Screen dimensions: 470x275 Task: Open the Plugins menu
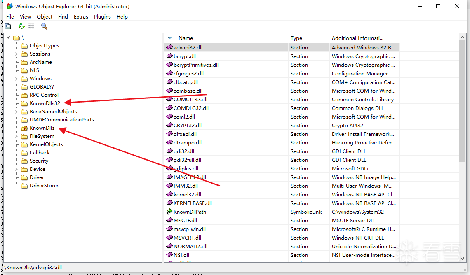coord(102,17)
